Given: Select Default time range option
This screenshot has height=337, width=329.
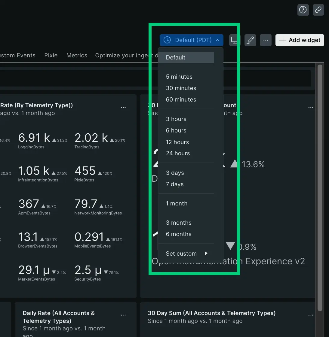Looking at the screenshot, I should point(186,57).
